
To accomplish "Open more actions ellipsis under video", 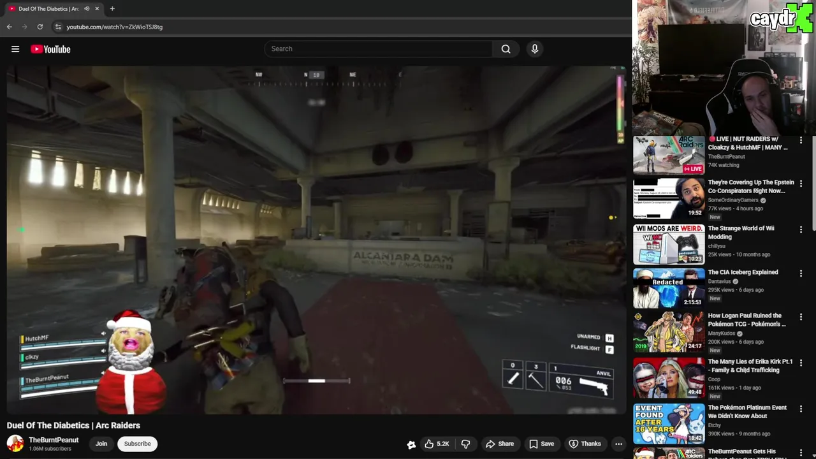I will click(618, 444).
